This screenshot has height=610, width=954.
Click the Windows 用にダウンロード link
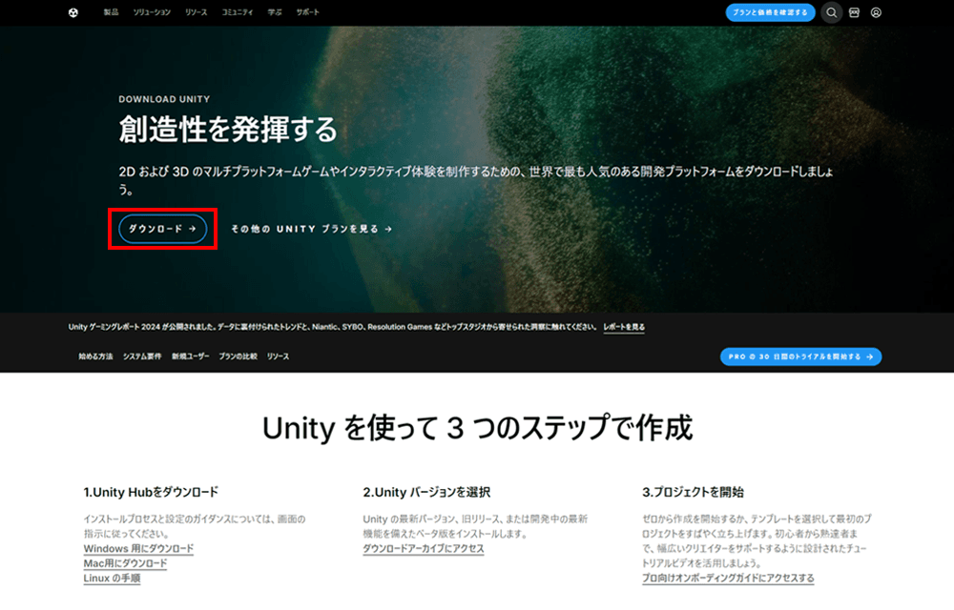[138, 549]
